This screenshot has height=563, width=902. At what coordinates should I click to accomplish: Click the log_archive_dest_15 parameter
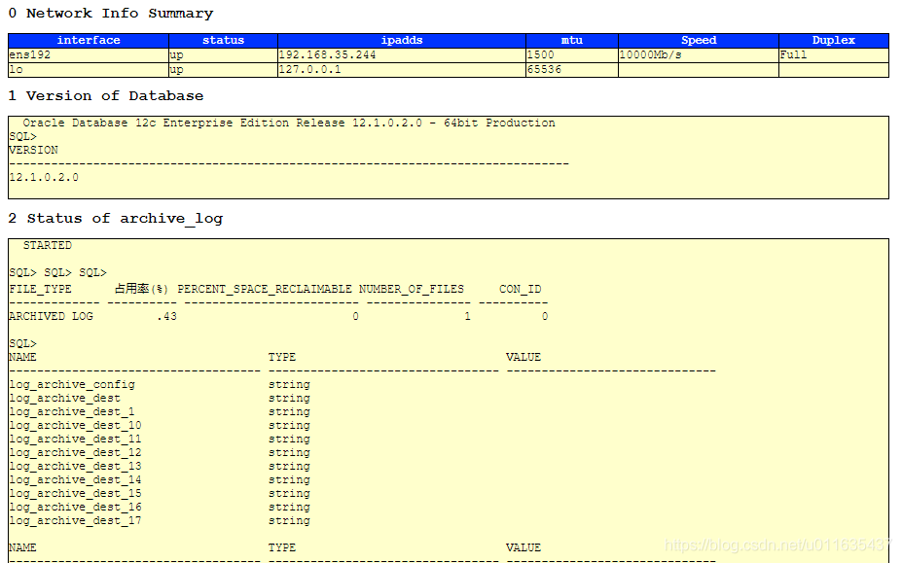[75, 493]
